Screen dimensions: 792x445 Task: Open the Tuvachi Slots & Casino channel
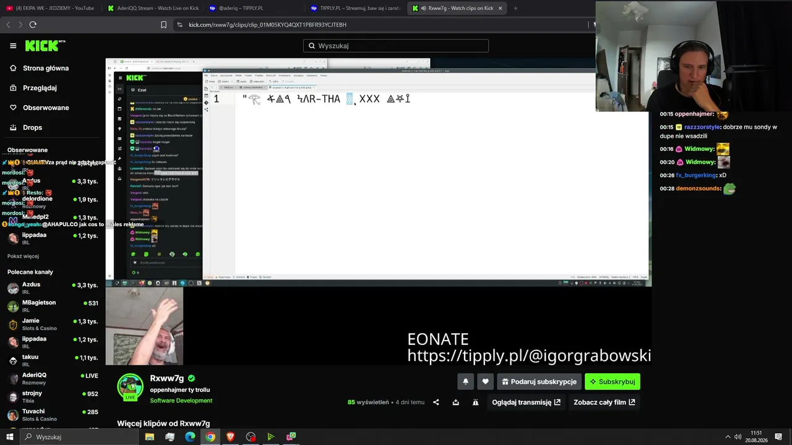point(53,414)
